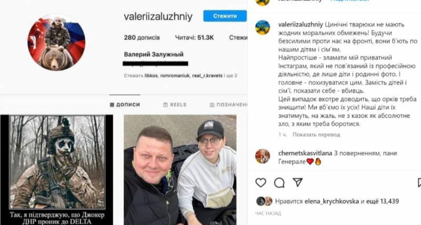Like the post with the heart icon
421x225 pixels.
click(260, 182)
